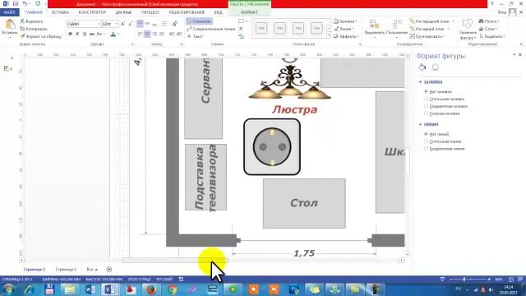Image resolution: width=526 pixels, height=296 pixels.
Task: Select the Connector tool (Соединительная линия)
Action: (211, 29)
